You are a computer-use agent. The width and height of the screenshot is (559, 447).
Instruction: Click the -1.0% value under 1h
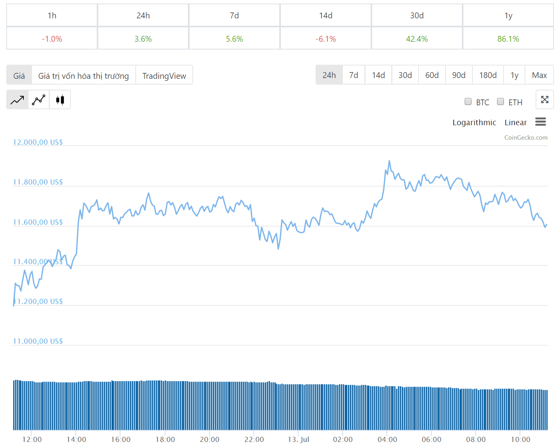(x=52, y=39)
